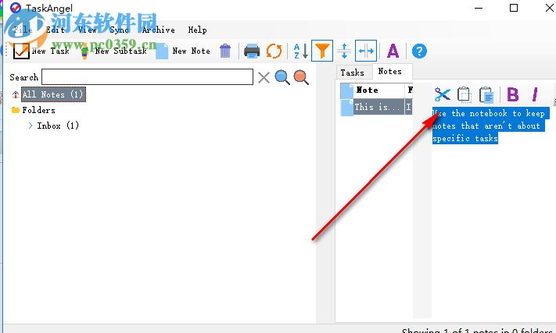This screenshot has width=556, height=333.
Task: Click the purple A font icon
Action: point(393,51)
